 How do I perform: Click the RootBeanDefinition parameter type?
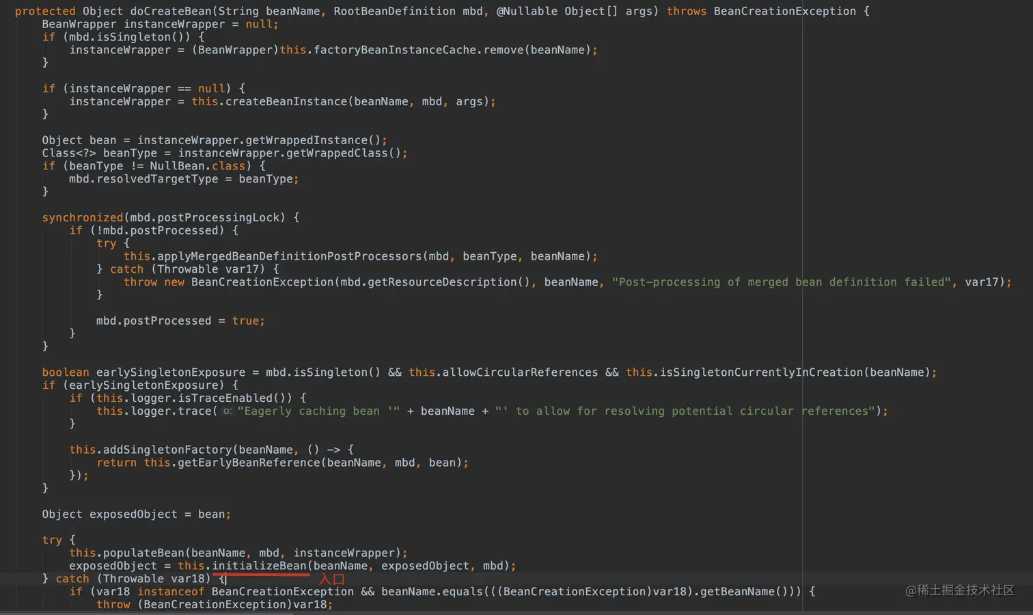pyautogui.click(x=395, y=12)
